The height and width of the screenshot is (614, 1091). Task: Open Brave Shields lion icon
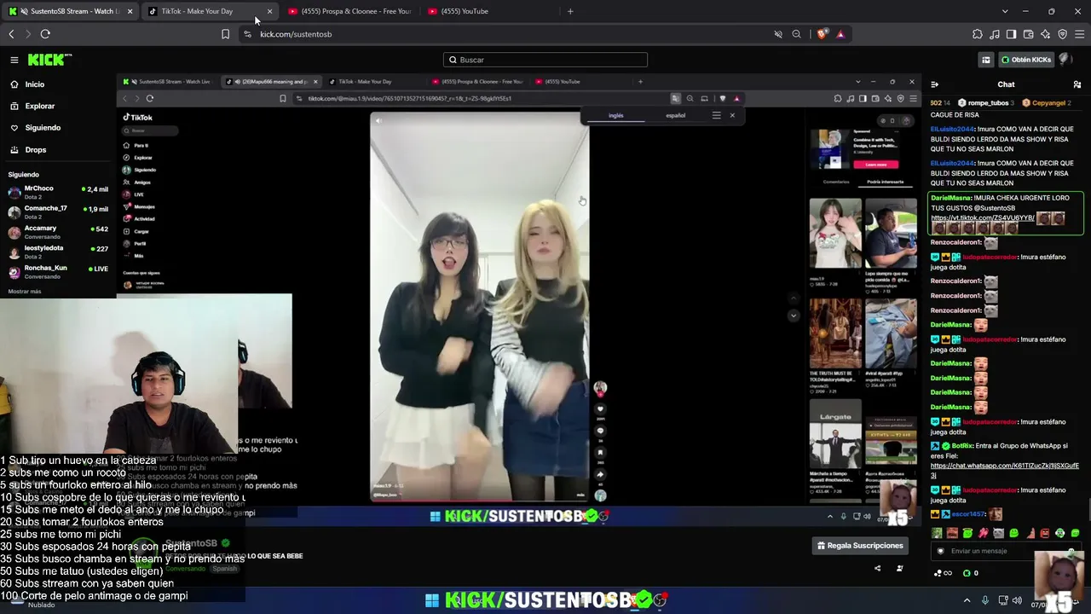tap(823, 34)
